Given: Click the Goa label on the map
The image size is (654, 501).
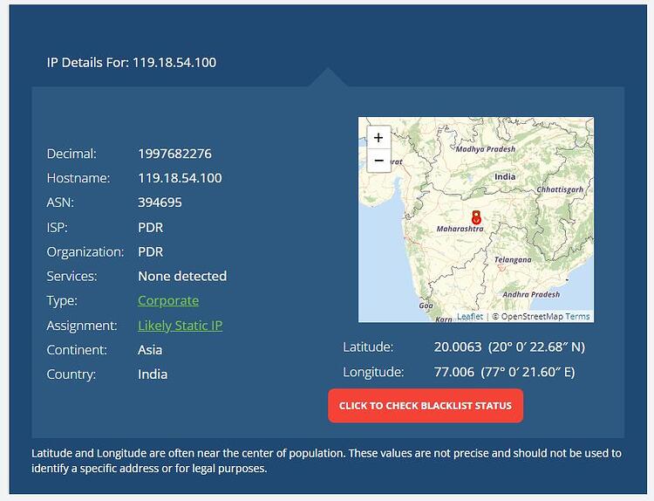Looking at the screenshot, I should (426, 305).
